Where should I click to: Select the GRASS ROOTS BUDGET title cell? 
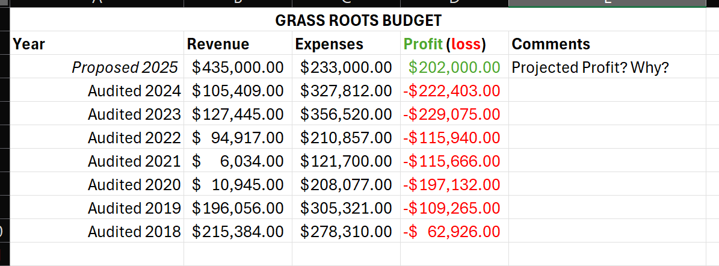pyautogui.click(x=358, y=20)
